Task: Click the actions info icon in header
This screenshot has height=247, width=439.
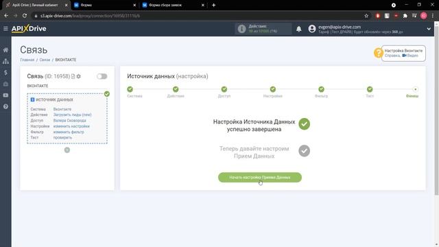Action: [x=241, y=29]
